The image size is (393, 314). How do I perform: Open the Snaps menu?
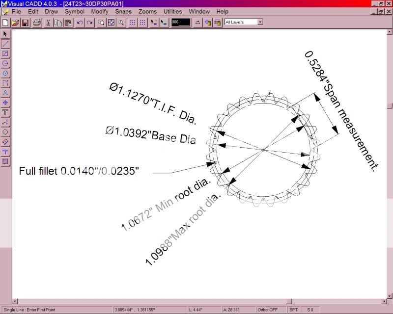pos(123,11)
